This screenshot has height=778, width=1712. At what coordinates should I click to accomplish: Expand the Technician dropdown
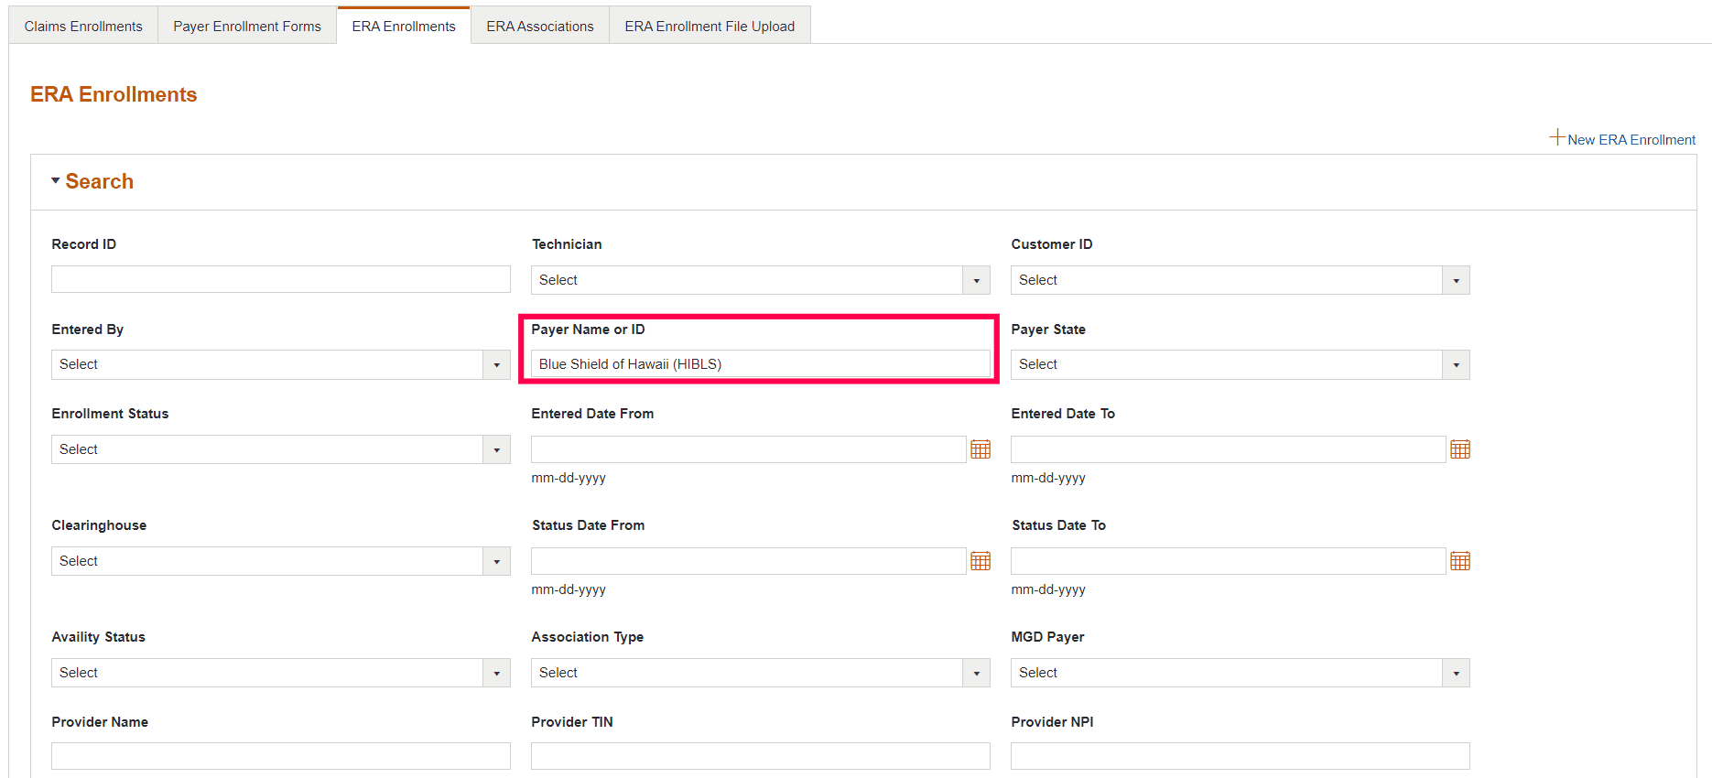click(976, 280)
